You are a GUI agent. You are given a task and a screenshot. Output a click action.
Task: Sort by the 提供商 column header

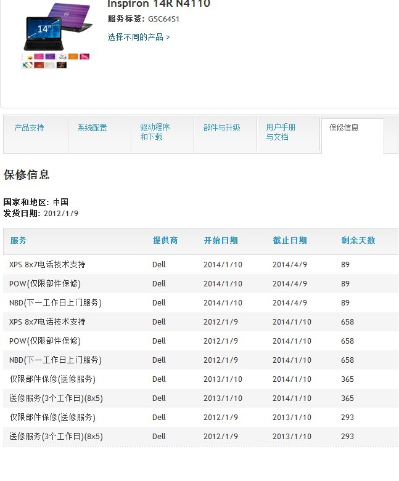coord(165,240)
